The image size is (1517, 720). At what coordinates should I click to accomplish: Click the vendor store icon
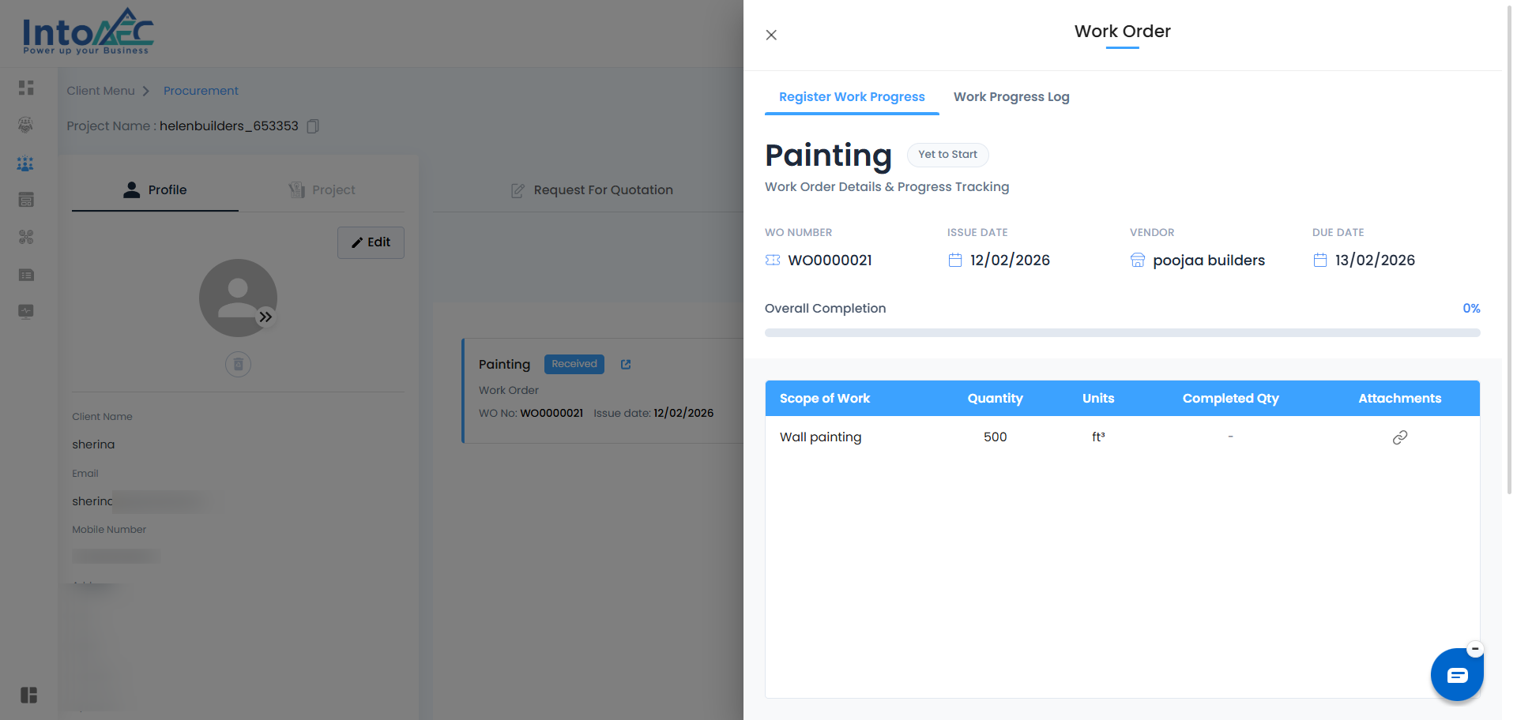coord(1138,260)
